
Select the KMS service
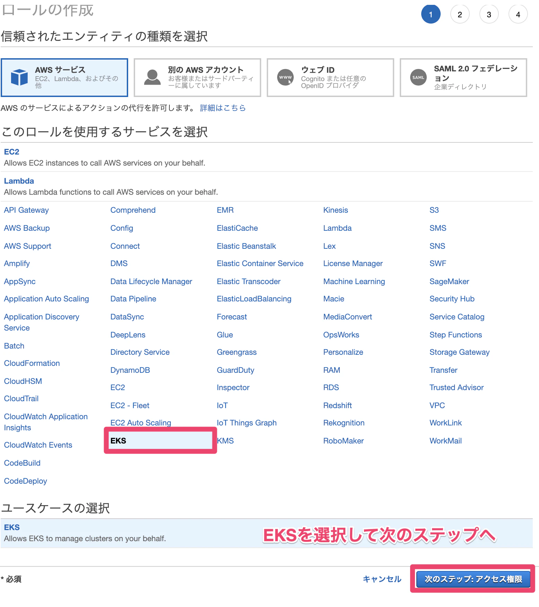tap(226, 441)
